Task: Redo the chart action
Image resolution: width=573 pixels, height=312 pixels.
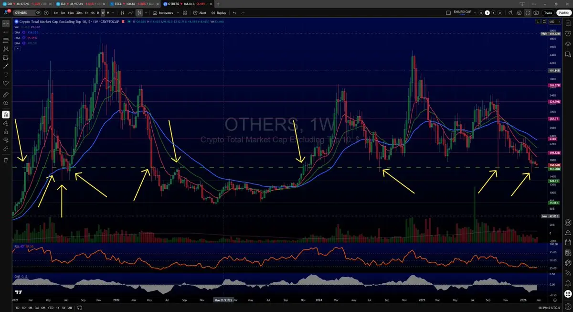Action: (x=243, y=13)
